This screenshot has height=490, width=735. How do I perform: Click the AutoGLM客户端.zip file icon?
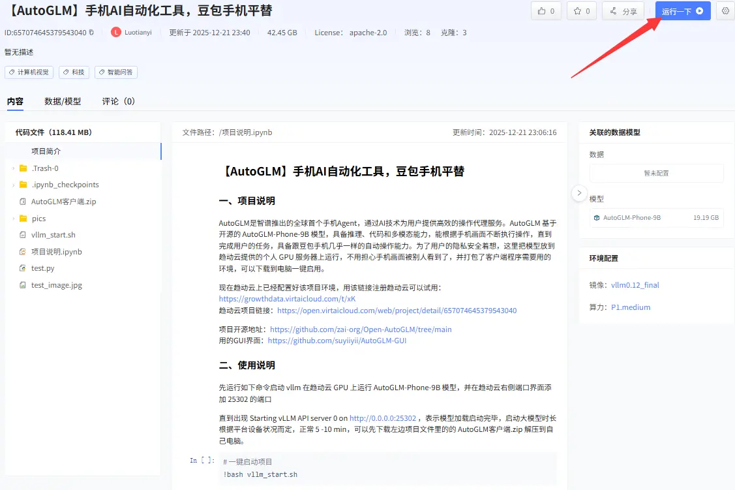22,202
